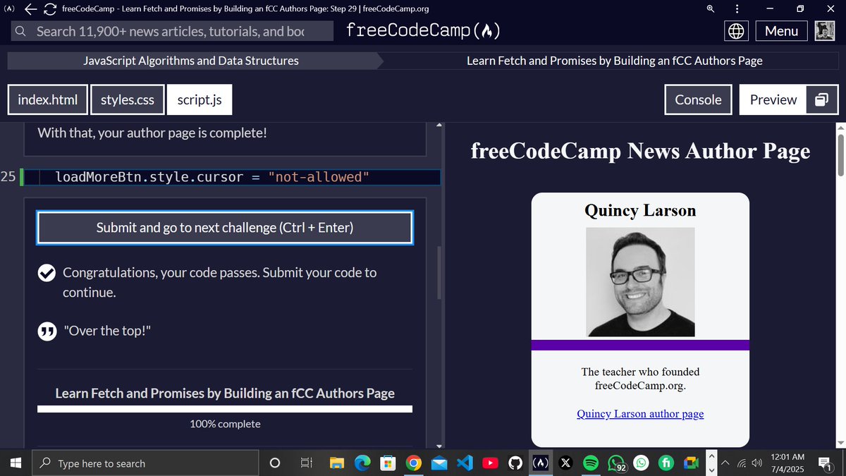Reload the page with the refresh icon
This screenshot has width=846, height=476.
[x=50, y=9]
